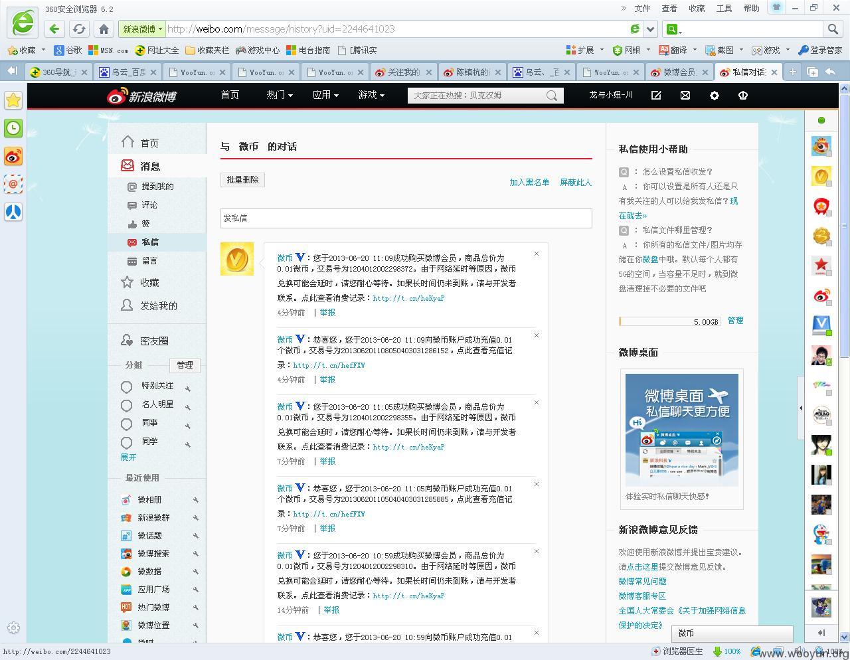
Task: Collapse the right side panel arrow
Action: (x=800, y=408)
